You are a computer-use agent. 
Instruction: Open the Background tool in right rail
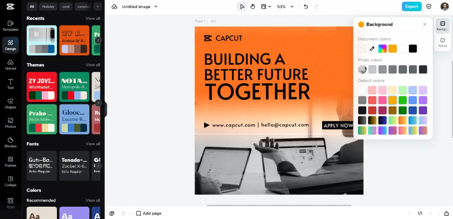tap(442, 25)
